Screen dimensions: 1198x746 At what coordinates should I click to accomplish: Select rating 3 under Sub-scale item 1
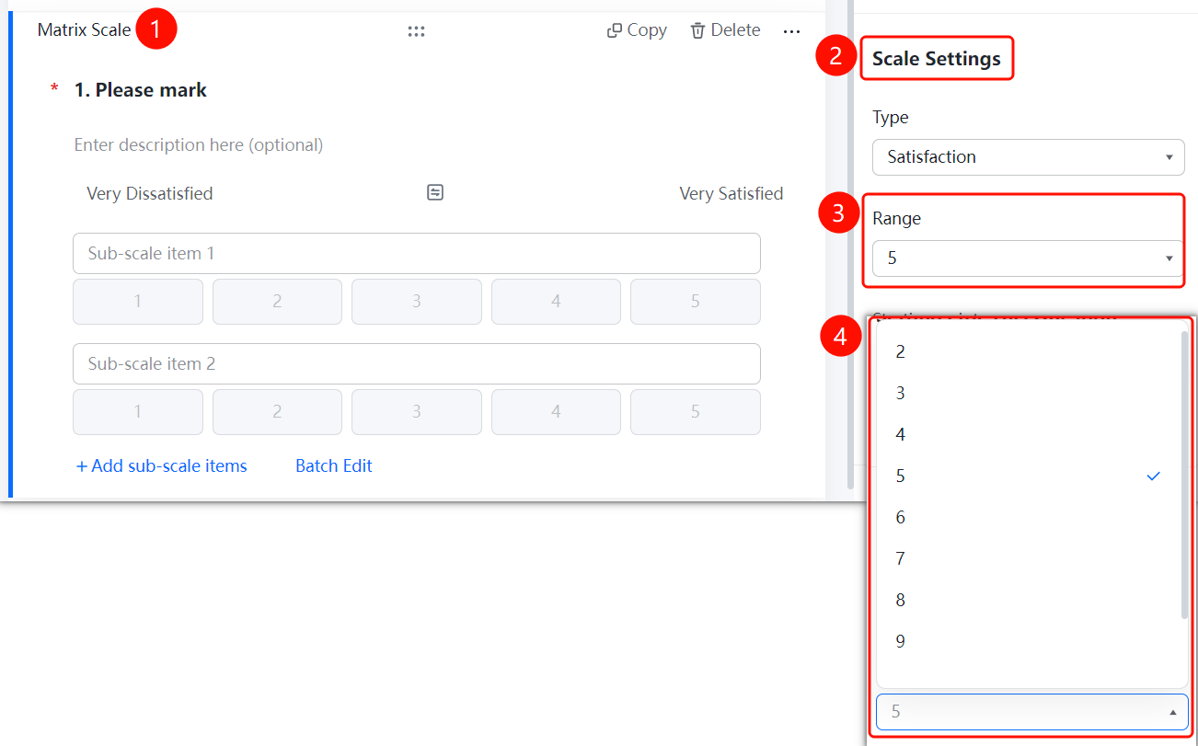(417, 302)
